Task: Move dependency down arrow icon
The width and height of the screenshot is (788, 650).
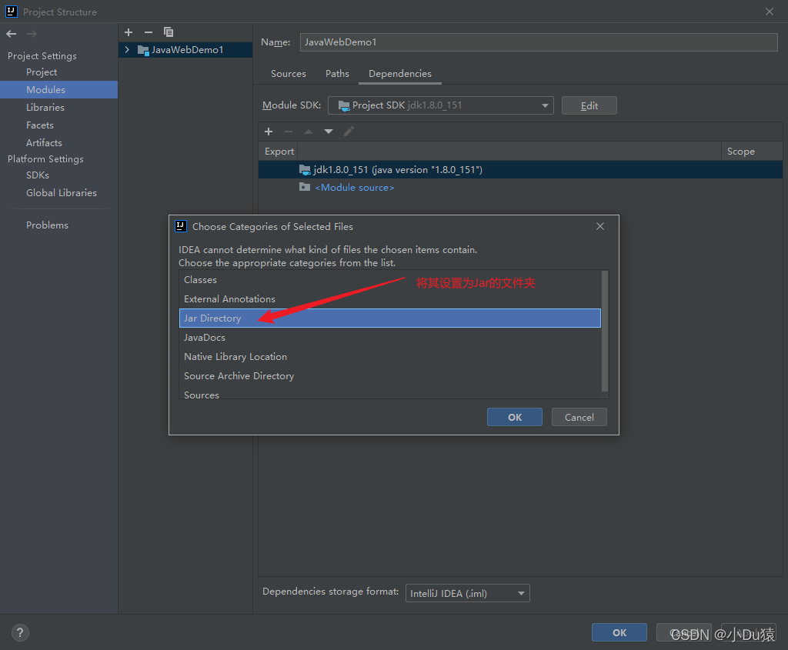Action: tap(329, 132)
